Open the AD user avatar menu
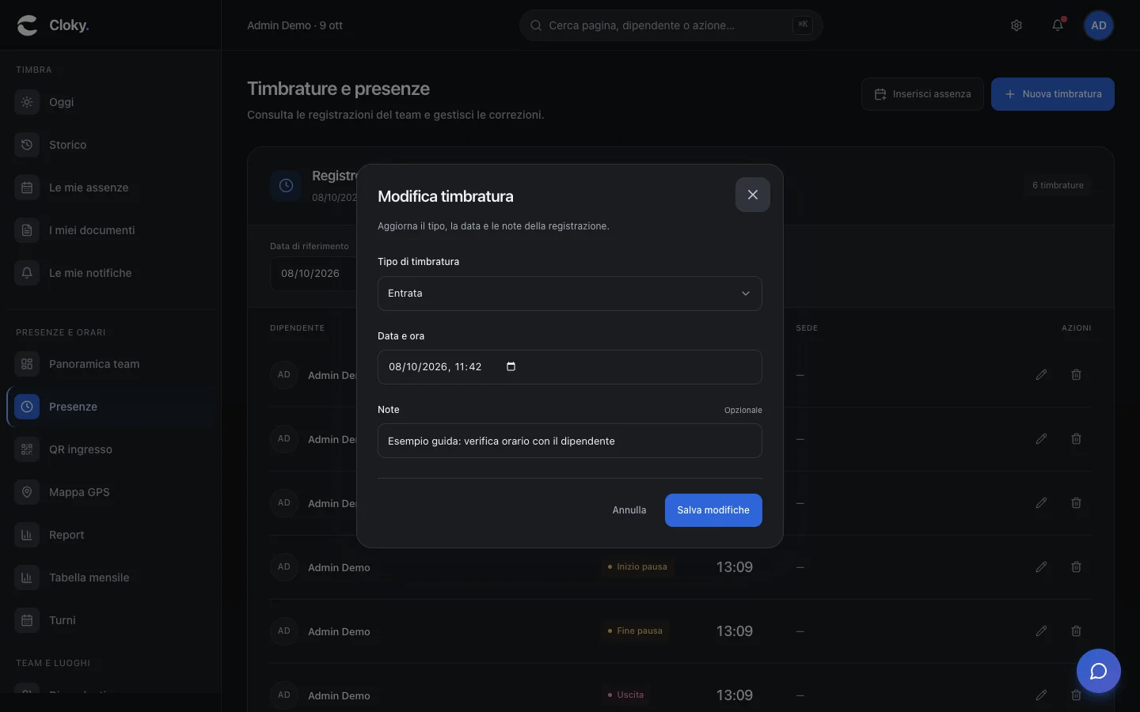Image resolution: width=1140 pixels, height=712 pixels. click(x=1099, y=25)
